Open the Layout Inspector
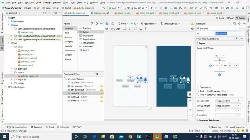Viewport: 250px width, 140px height. tap(235, 127)
